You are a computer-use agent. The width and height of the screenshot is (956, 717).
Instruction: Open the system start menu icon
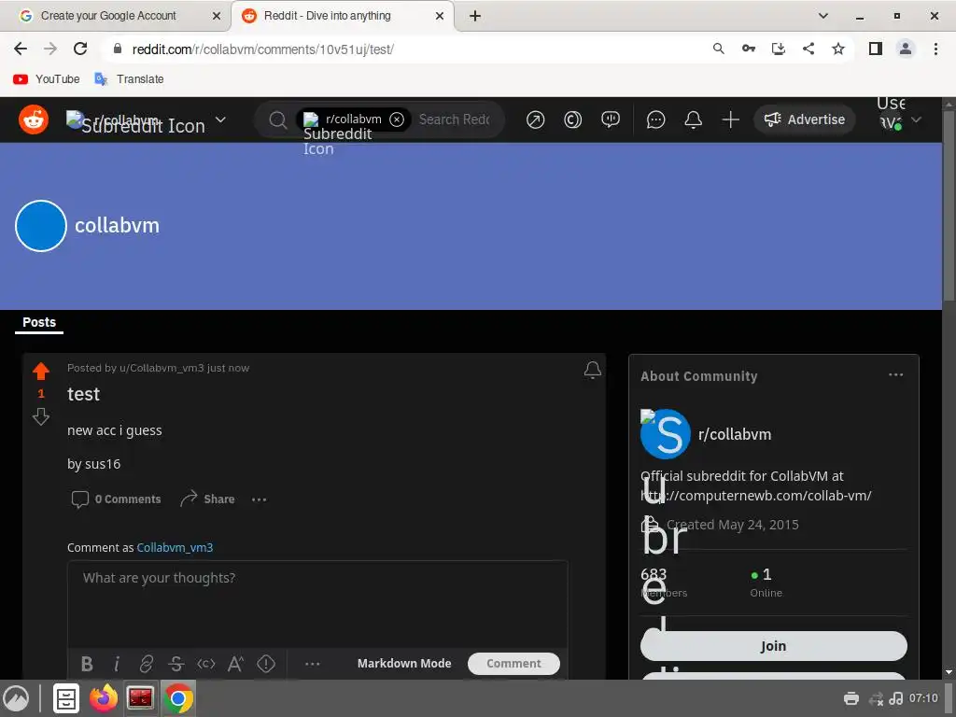click(x=16, y=698)
